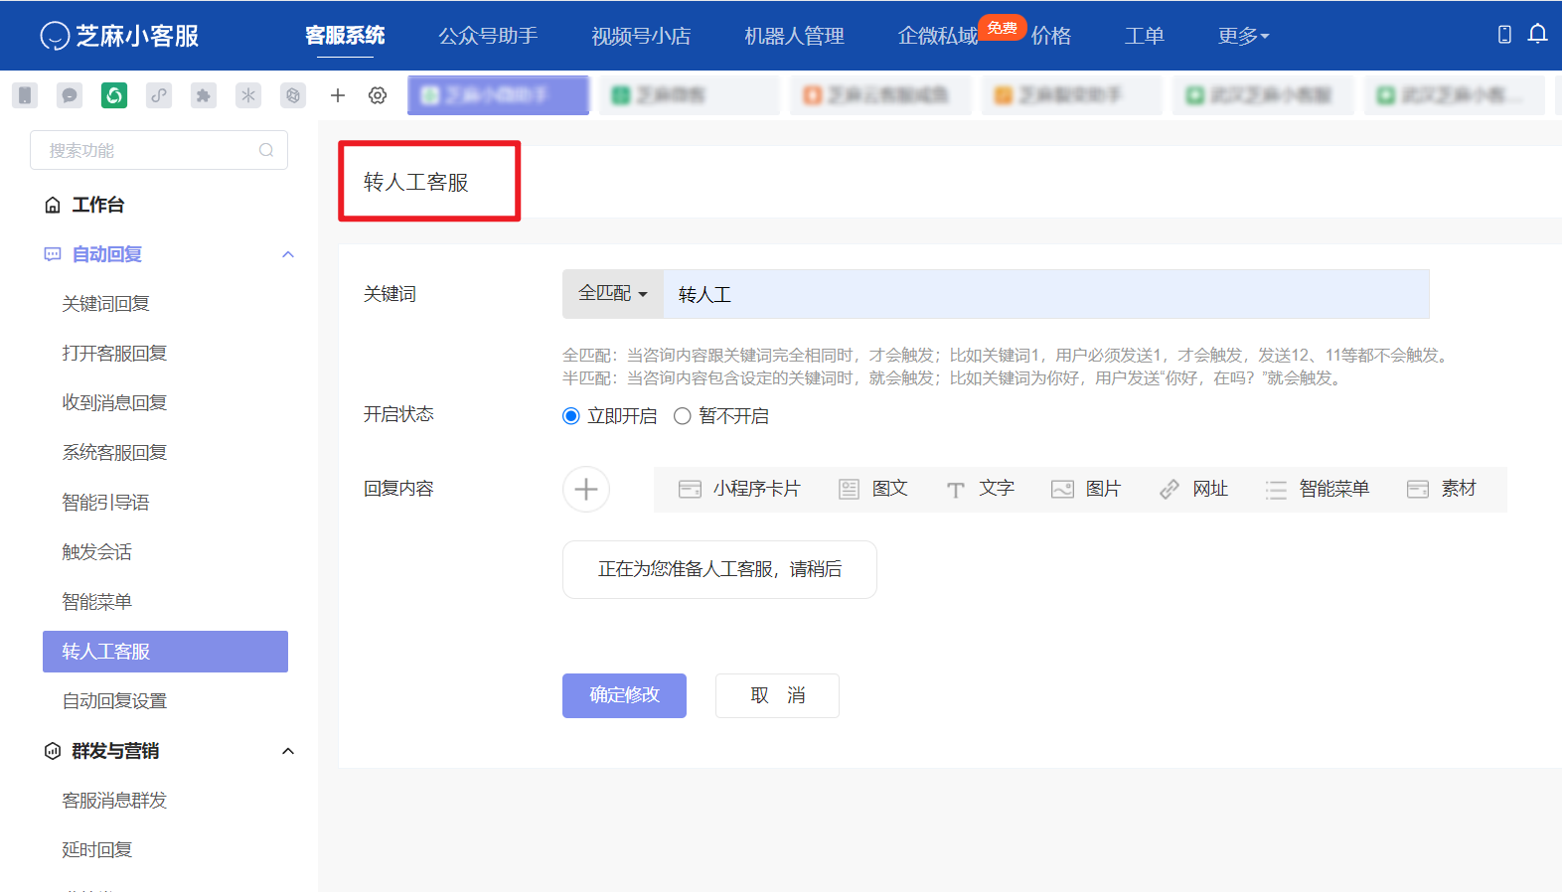
Task: Collapse the 群发与营销 section
Action: coord(288,751)
